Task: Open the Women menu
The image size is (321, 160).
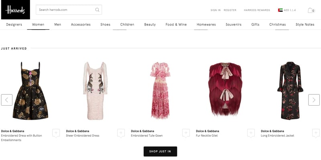Action: pyautogui.click(x=38, y=24)
